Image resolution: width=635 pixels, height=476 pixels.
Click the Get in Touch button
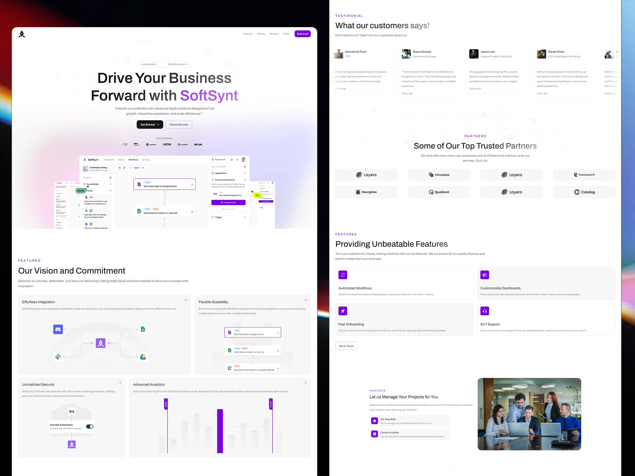pos(346,346)
